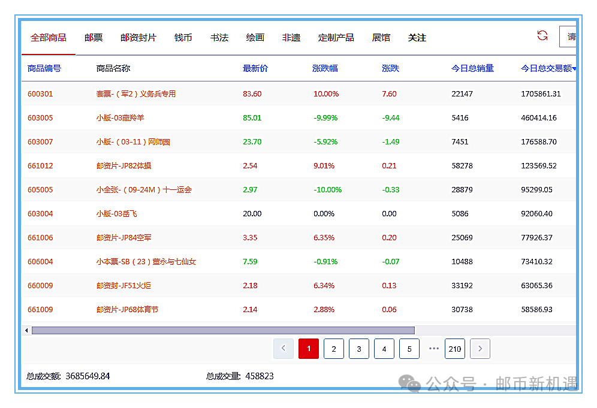Open 套票-（军2）义务兵专用 product
The width and height of the screenshot is (597, 408).
[136, 94]
